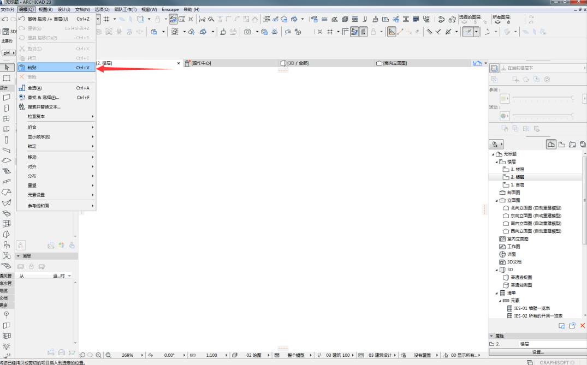This screenshot has width=587, height=365.
Task: Toggle the teamwork user status button
Action: 21,246
